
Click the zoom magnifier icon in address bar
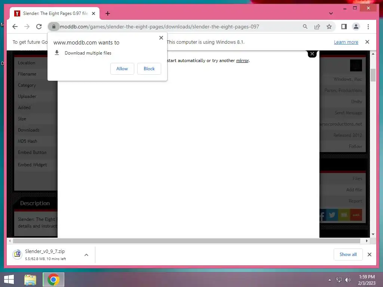[x=305, y=27]
